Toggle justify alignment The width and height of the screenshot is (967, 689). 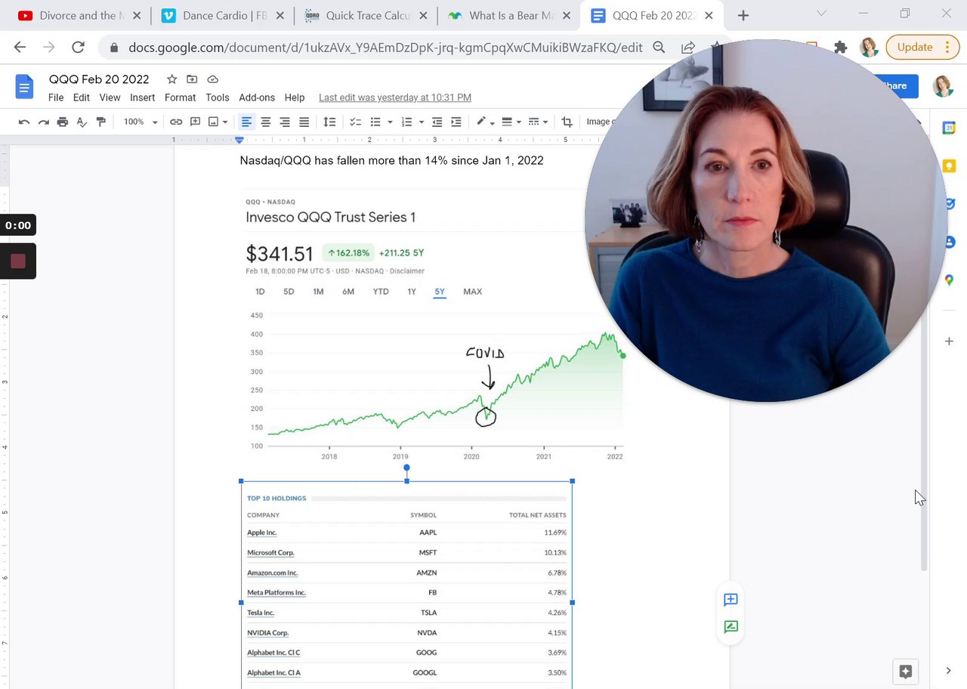pyautogui.click(x=304, y=122)
